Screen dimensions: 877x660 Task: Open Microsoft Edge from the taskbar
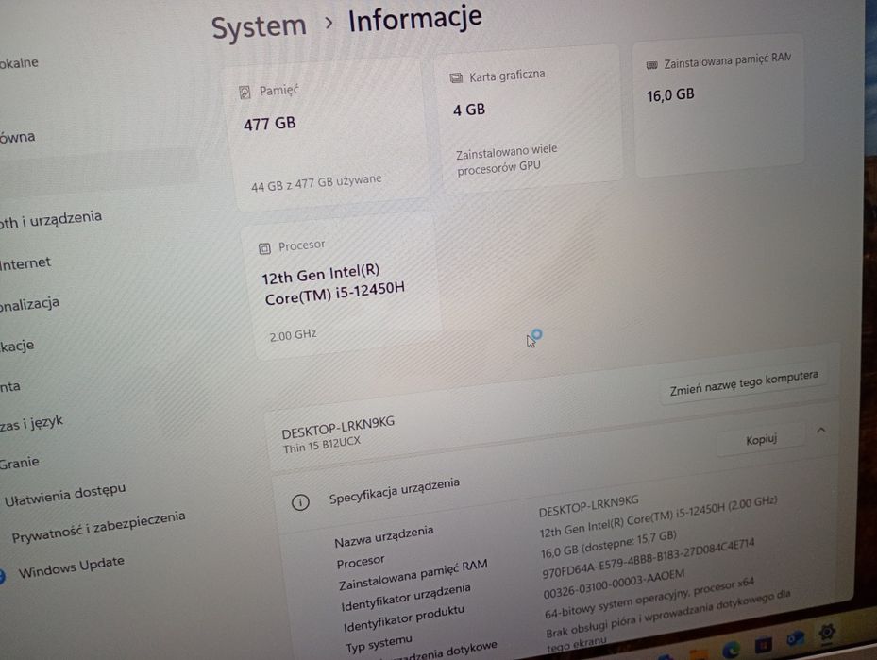[731, 650]
